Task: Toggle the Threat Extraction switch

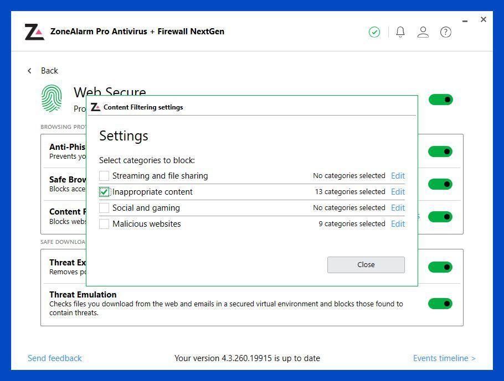Action: pyautogui.click(x=440, y=267)
